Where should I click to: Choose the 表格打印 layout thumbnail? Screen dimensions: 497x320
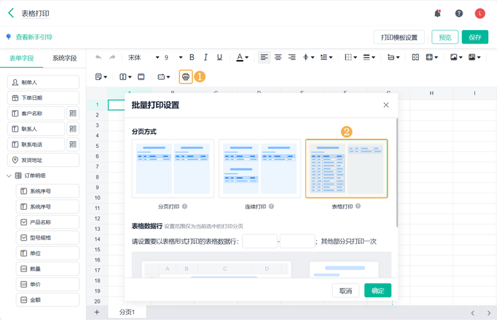(x=347, y=169)
